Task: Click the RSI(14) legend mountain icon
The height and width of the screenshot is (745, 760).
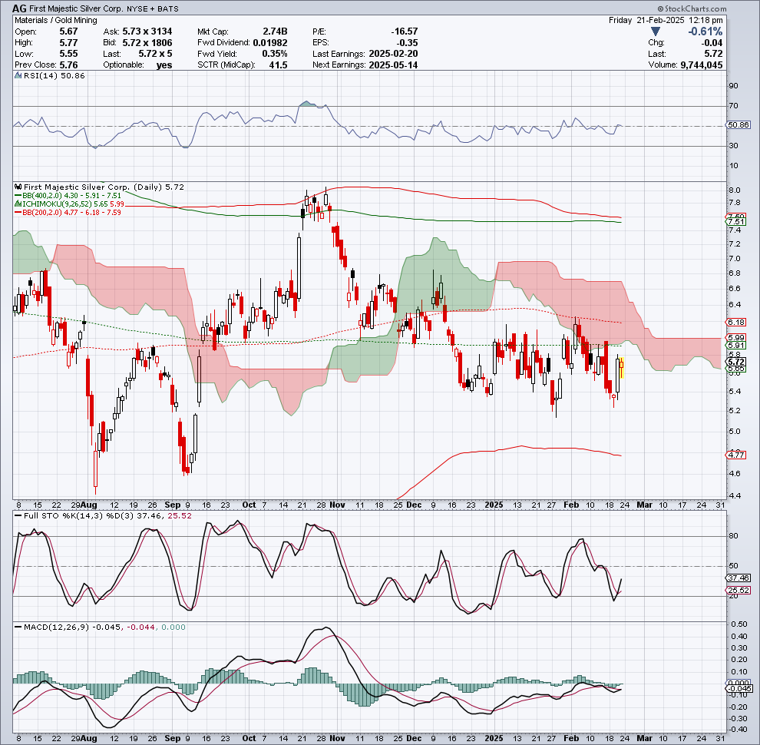Action: pyautogui.click(x=18, y=76)
